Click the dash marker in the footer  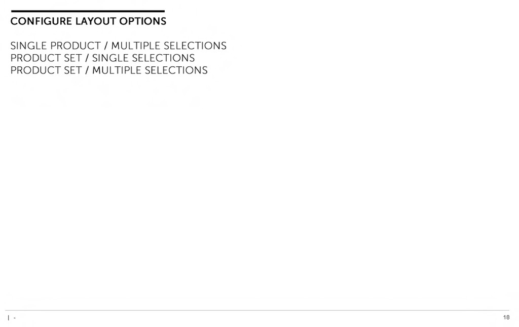[15, 318]
